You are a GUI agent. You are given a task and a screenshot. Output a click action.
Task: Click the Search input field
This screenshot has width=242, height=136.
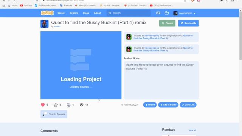(129, 13)
